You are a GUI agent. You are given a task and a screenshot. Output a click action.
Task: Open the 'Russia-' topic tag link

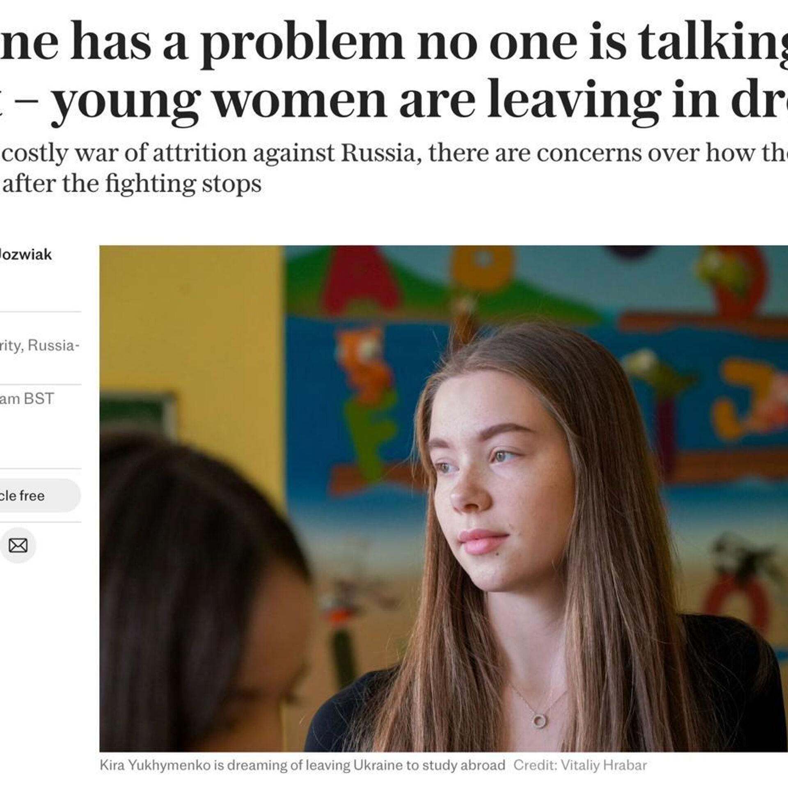[x=53, y=346]
